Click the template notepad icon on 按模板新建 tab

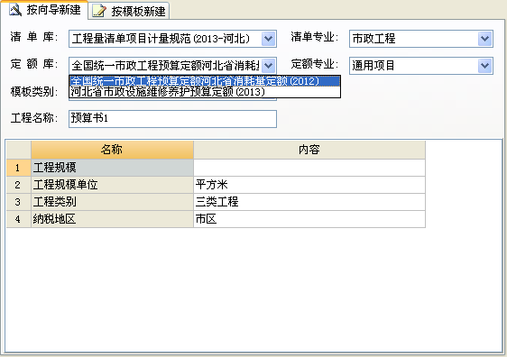[99, 12]
